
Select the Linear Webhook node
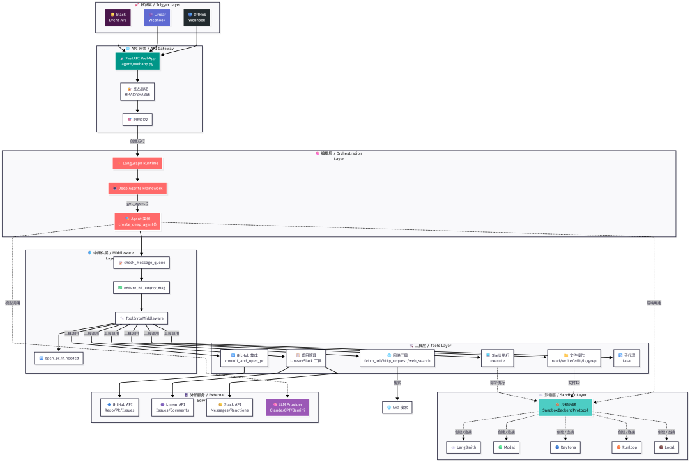point(157,17)
